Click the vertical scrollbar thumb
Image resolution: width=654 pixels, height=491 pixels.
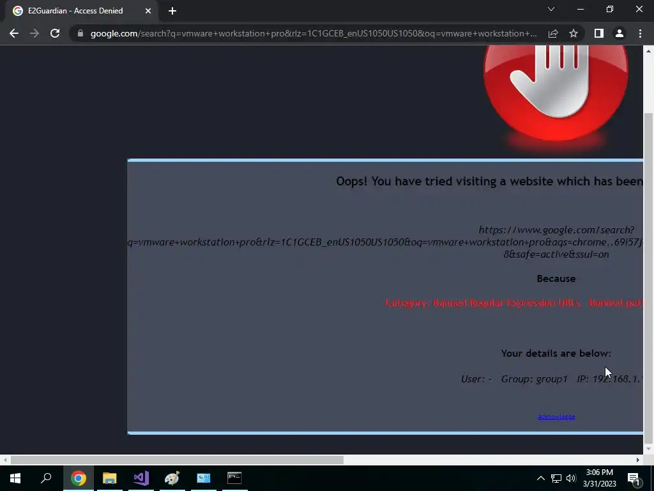coord(649,278)
